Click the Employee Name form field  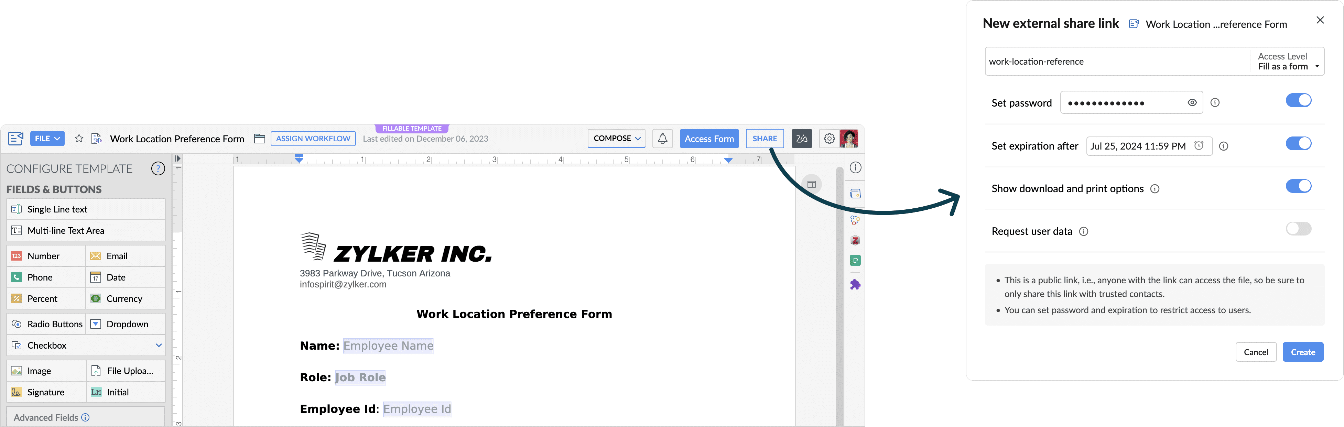(x=388, y=346)
